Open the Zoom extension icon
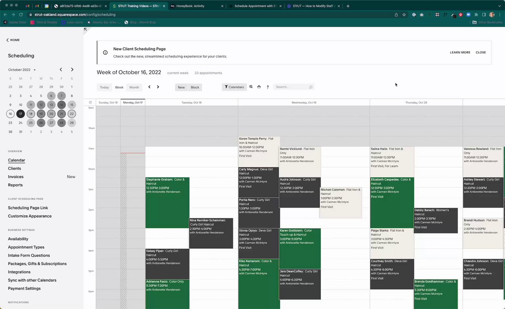Viewport: 505px width, 309px height. tap(468, 15)
